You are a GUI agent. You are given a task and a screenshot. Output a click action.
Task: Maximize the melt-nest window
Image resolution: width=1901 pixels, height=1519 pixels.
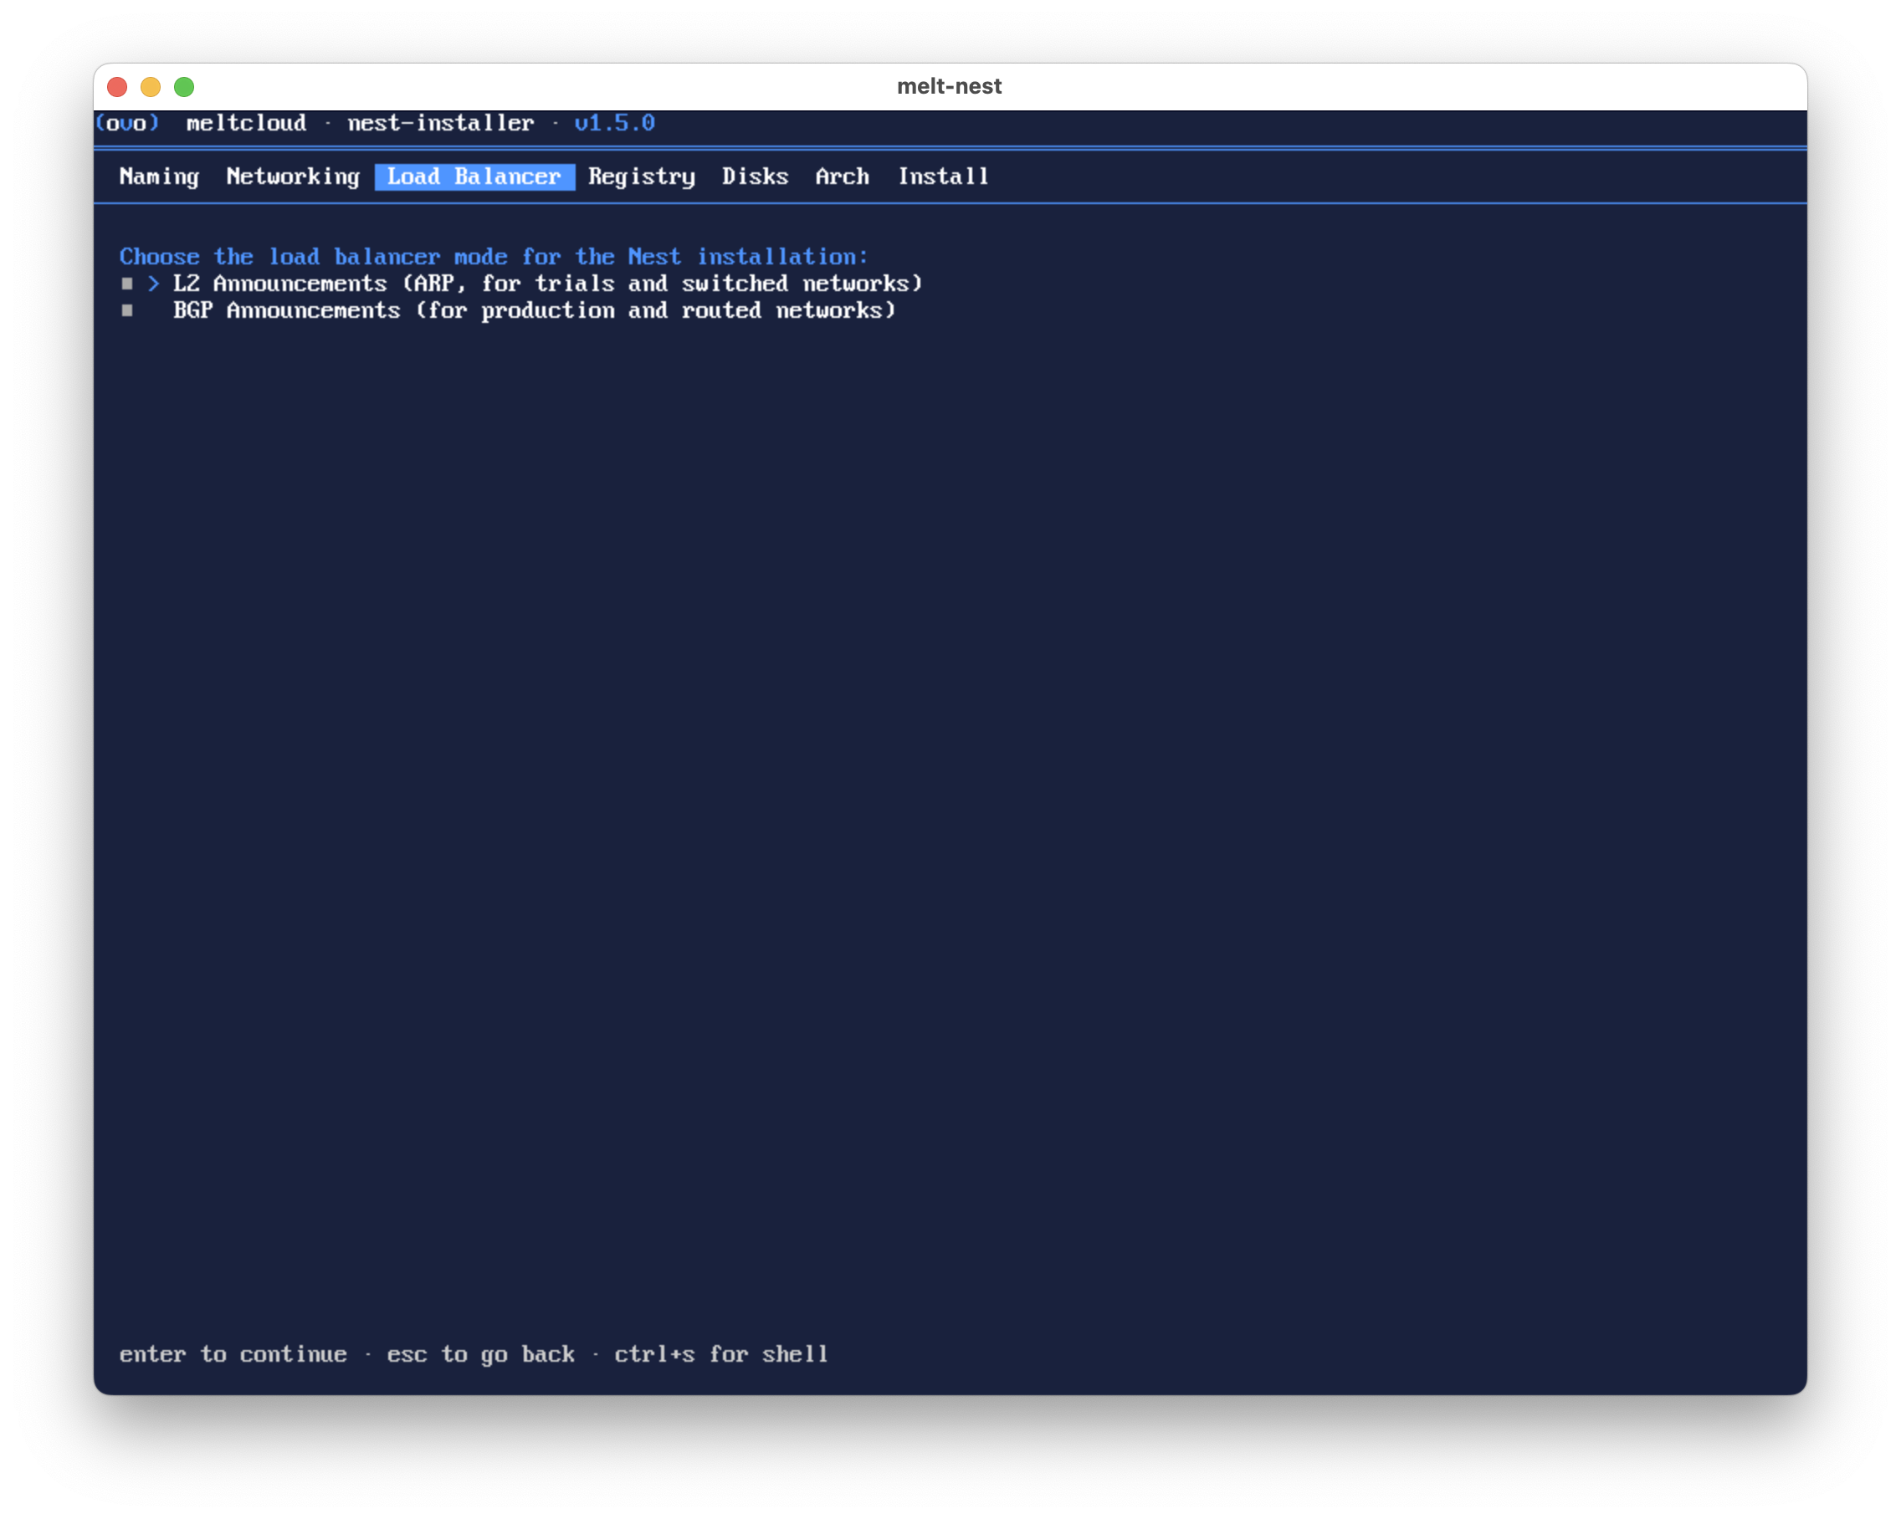coord(184,86)
